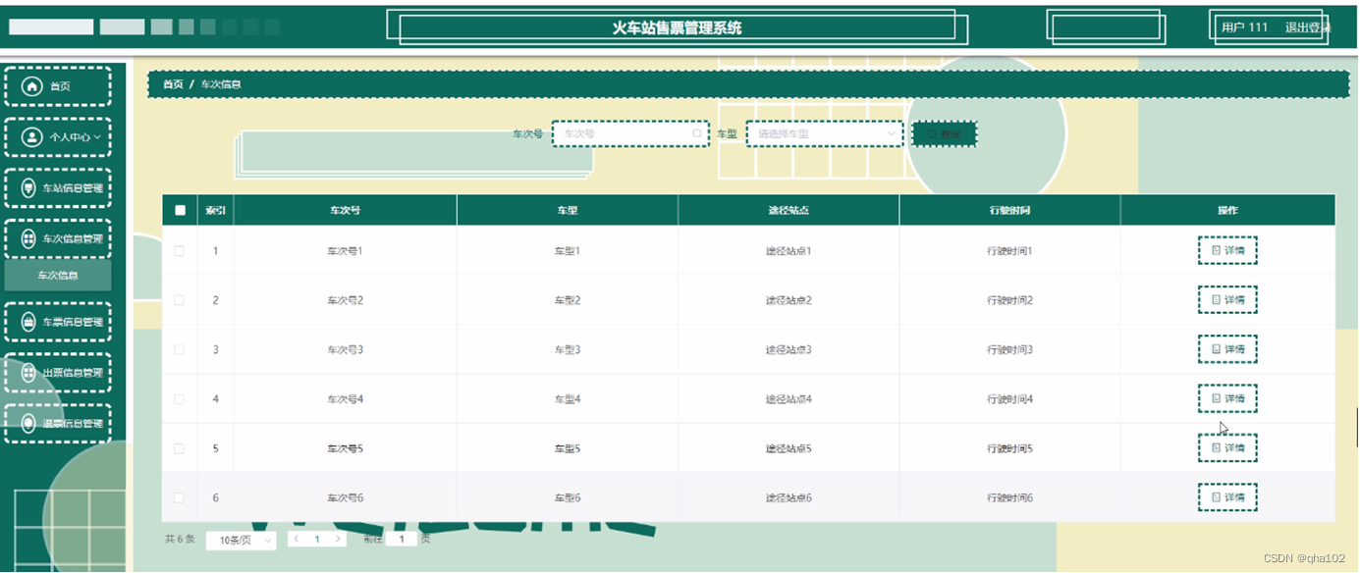This screenshot has height=573, width=1360.
Task: Check the select-all checkbox in table header
Action: (180, 209)
